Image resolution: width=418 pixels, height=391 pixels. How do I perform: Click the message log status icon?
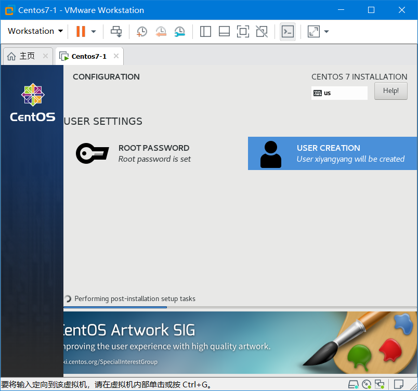coord(398,384)
